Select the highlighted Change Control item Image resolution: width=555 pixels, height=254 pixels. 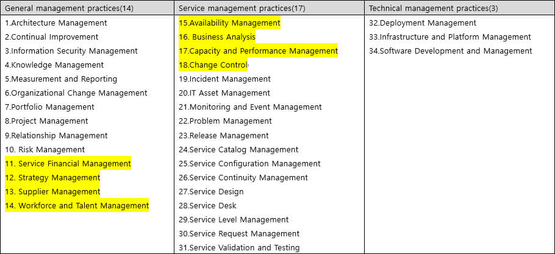(x=213, y=65)
